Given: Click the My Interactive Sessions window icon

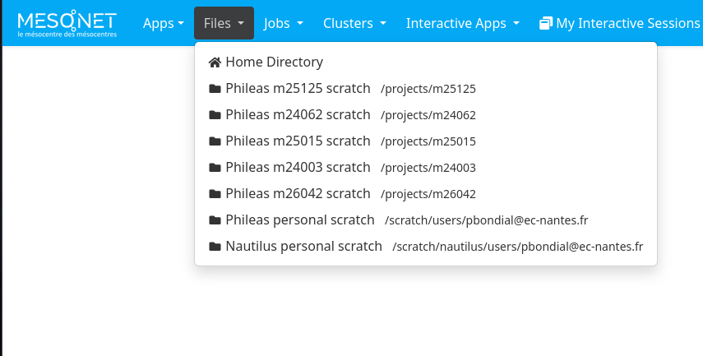Looking at the screenshot, I should tap(546, 24).
